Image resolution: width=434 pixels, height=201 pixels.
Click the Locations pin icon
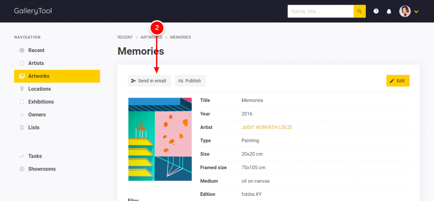(x=22, y=89)
